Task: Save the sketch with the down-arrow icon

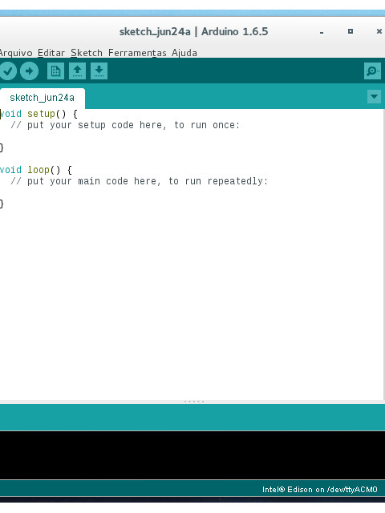Action: pyautogui.click(x=99, y=71)
